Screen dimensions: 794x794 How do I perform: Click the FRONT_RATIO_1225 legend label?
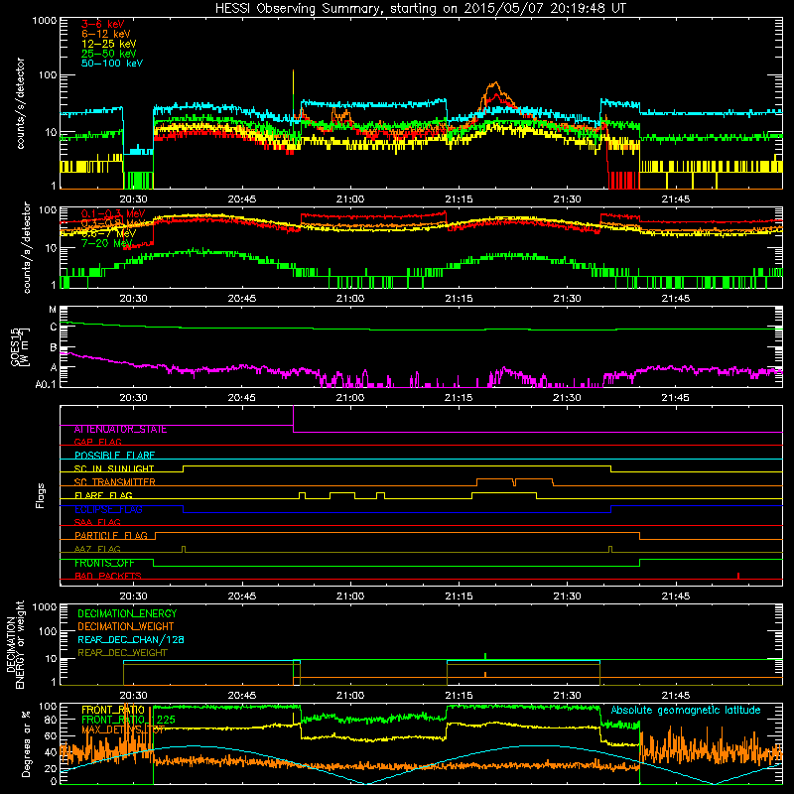[x=129, y=720]
